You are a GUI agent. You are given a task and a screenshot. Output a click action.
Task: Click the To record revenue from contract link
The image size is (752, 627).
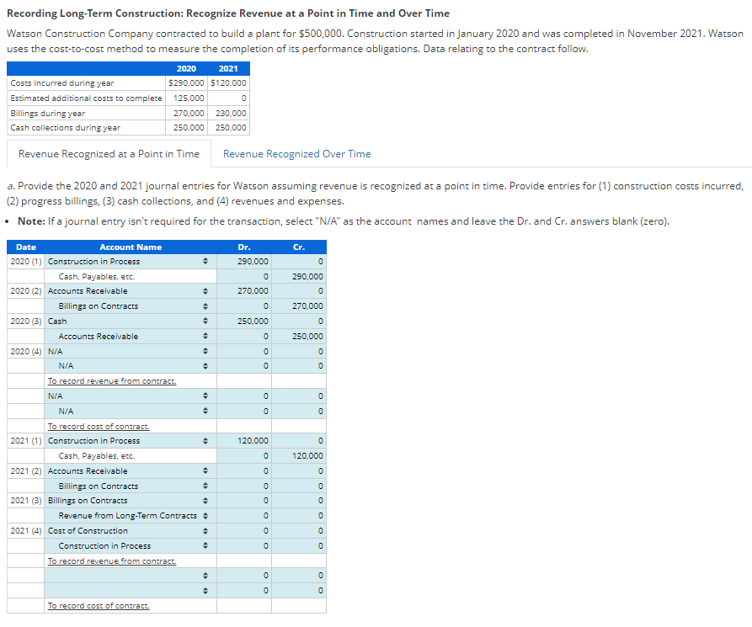[x=111, y=381]
